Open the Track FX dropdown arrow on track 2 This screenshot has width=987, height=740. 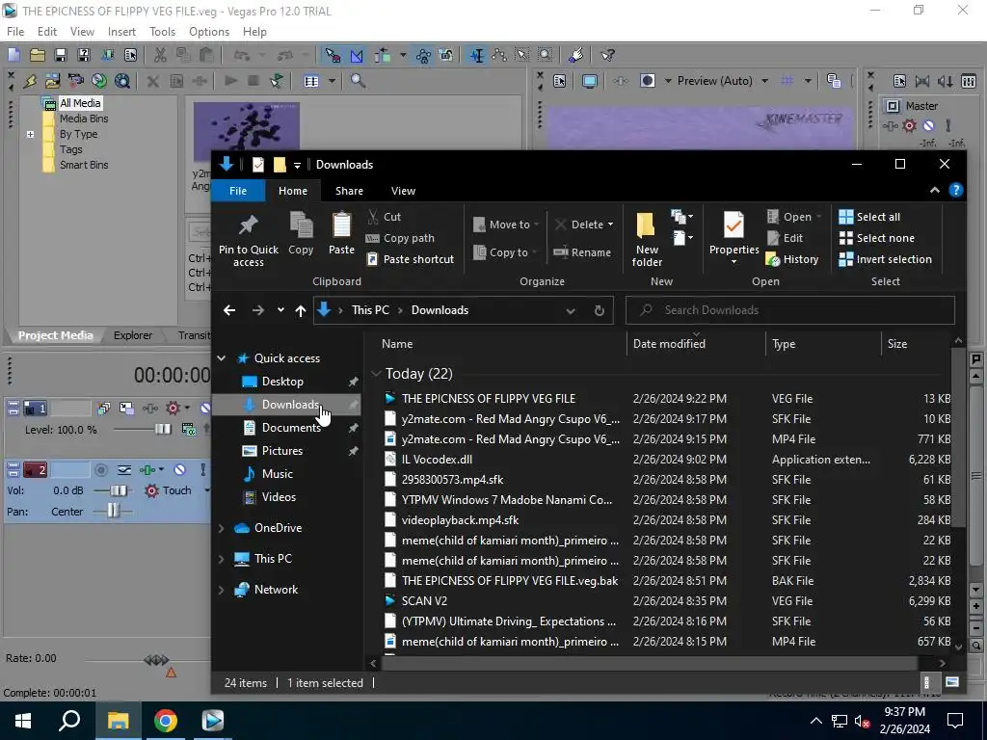coord(161,469)
